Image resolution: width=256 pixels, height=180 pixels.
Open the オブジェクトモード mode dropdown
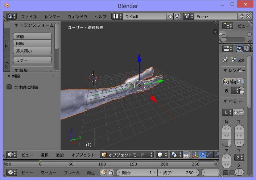127,155
